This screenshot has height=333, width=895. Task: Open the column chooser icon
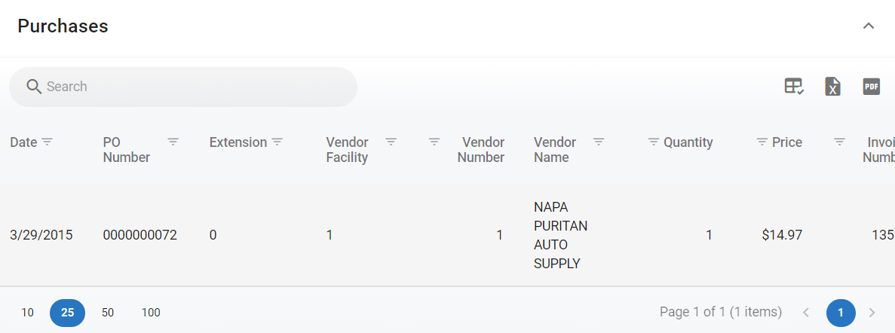point(794,87)
